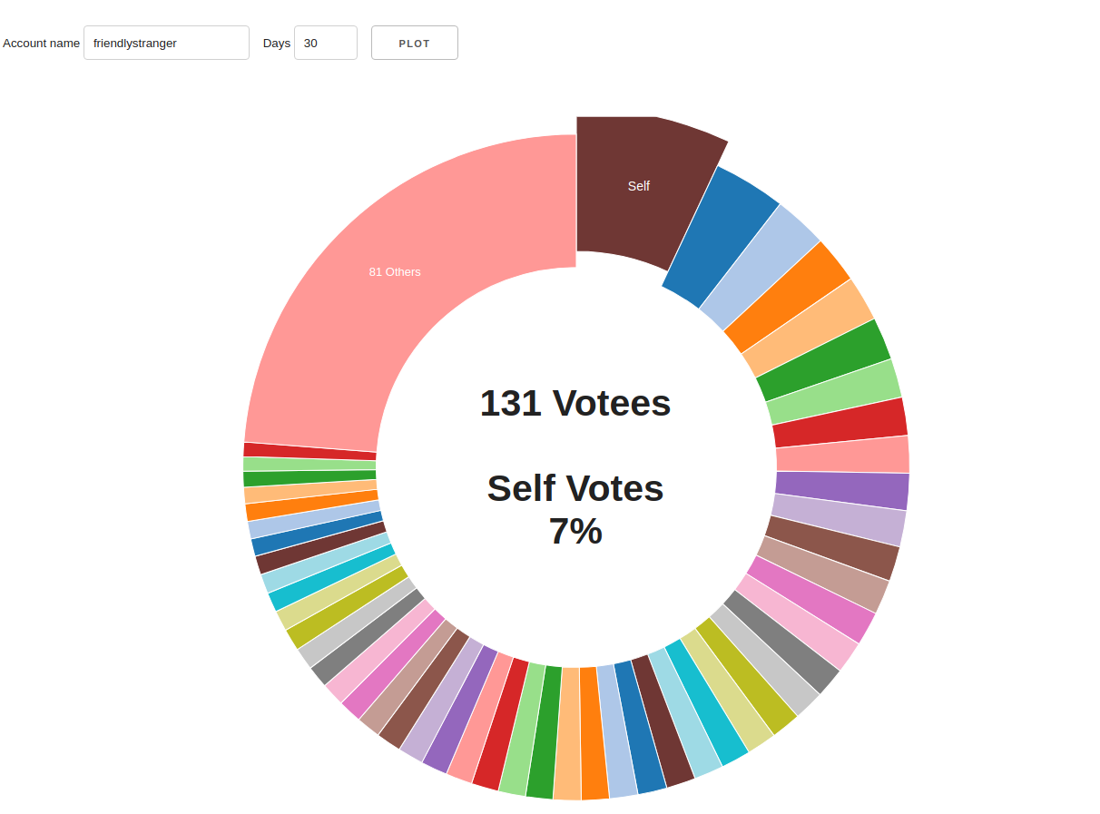Click the 131 Votees center text

coord(575,403)
